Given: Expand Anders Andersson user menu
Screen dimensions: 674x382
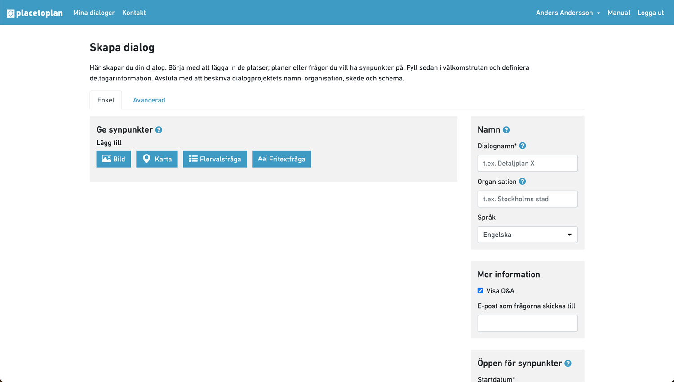Looking at the screenshot, I should tap(568, 13).
